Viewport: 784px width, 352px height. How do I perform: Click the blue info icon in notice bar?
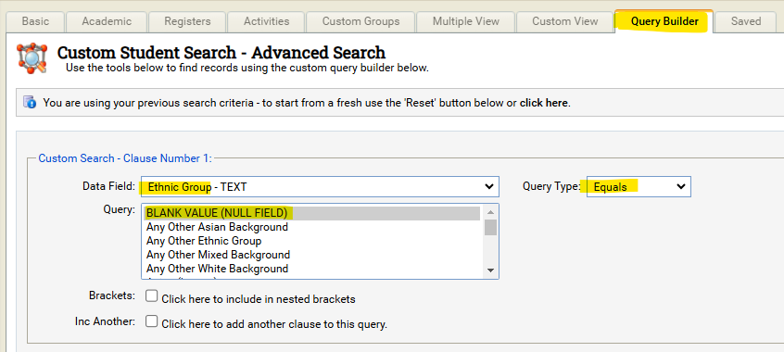pyautogui.click(x=30, y=102)
